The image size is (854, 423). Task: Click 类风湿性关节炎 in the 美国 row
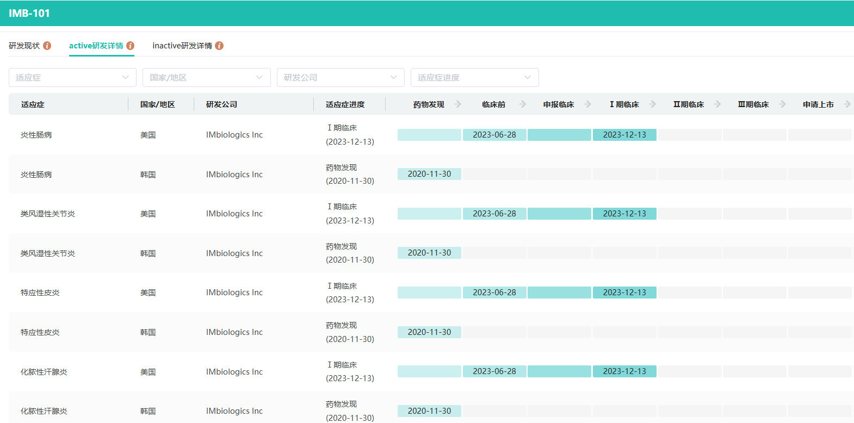pyautogui.click(x=48, y=214)
